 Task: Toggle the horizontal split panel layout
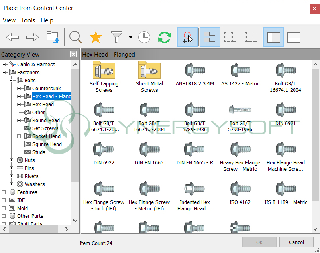(x=293, y=37)
